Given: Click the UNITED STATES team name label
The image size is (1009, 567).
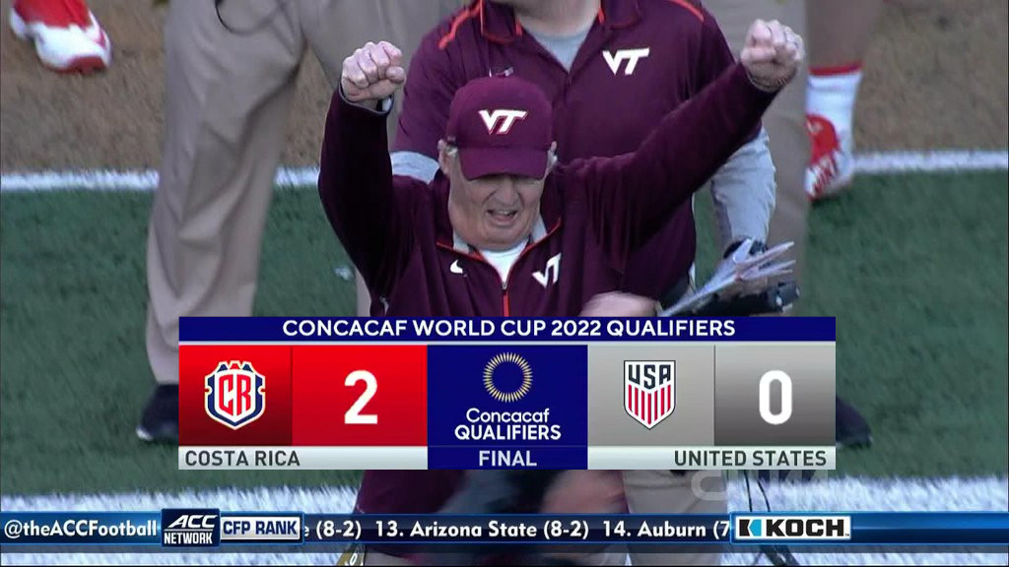Looking at the screenshot, I should [x=750, y=459].
